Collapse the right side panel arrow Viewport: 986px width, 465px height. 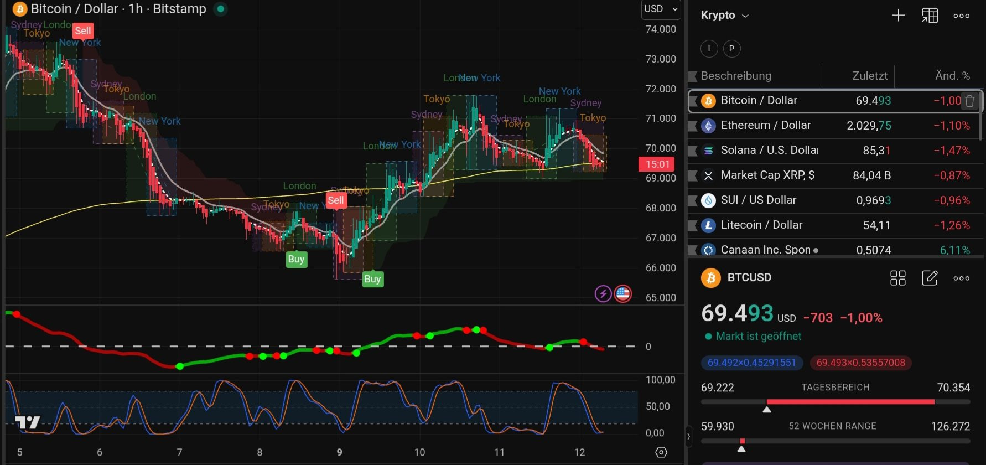[x=688, y=436]
